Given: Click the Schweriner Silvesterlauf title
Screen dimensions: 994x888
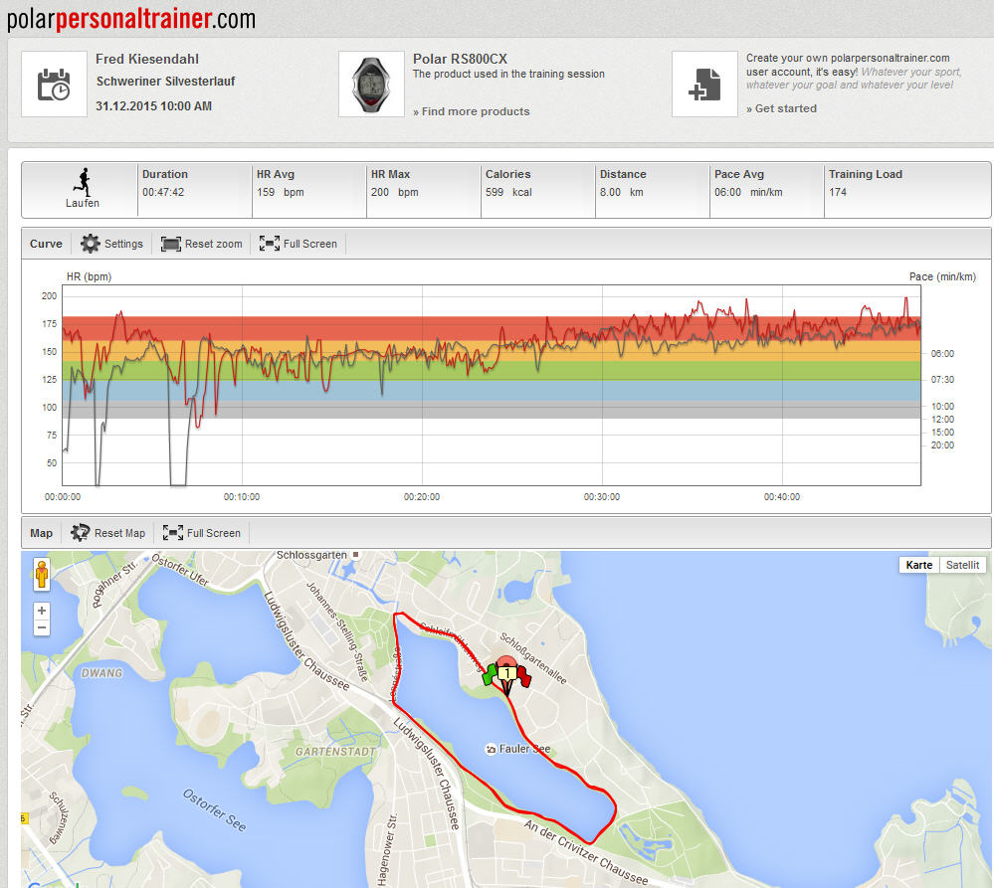Looking at the screenshot, I should (x=165, y=82).
